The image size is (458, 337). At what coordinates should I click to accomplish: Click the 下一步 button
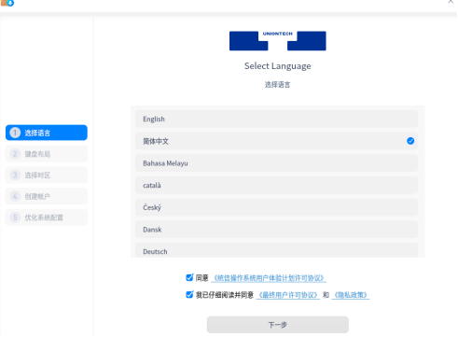(x=278, y=325)
